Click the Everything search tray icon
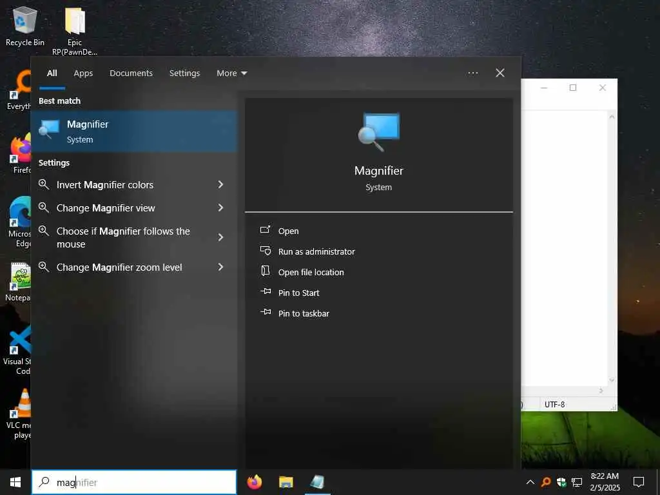The height and width of the screenshot is (495, 660). (546, 482)
